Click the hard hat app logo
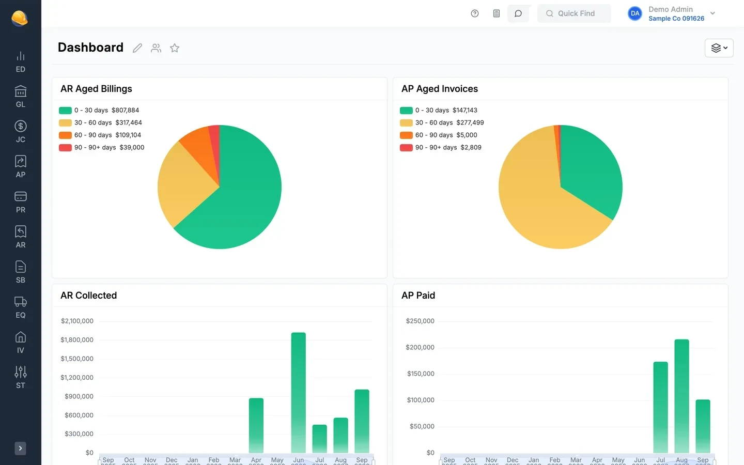 [20, 18]
